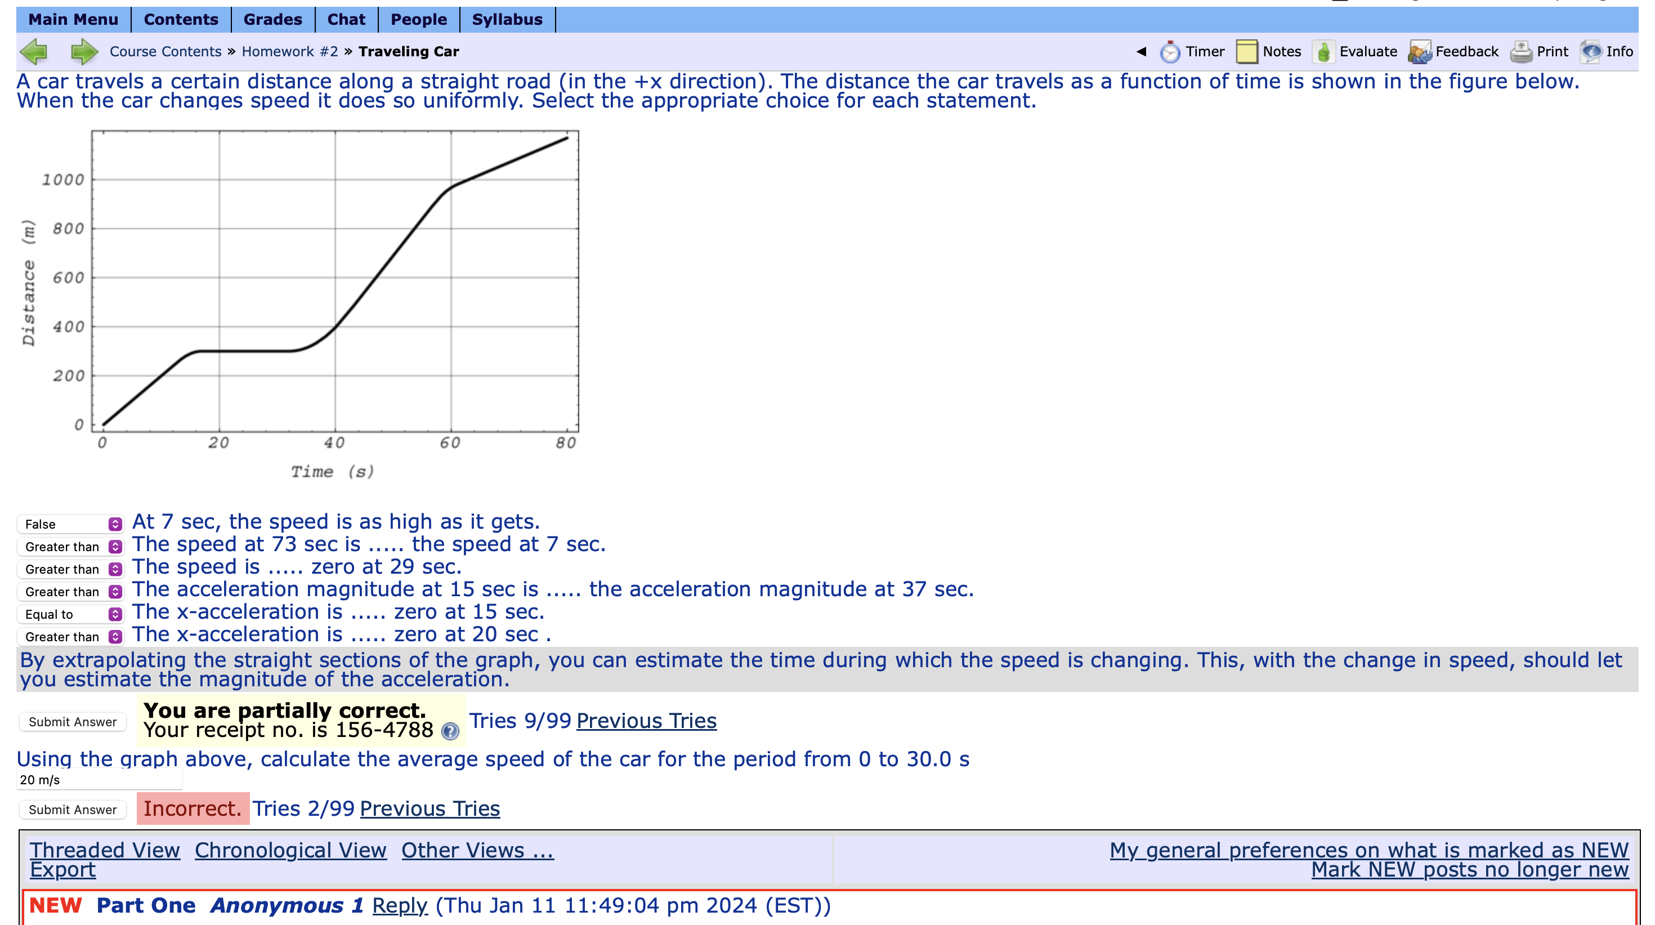Open the Grades menu tab
This screenshot has width=1655, height=925.
tap(272, 19)
